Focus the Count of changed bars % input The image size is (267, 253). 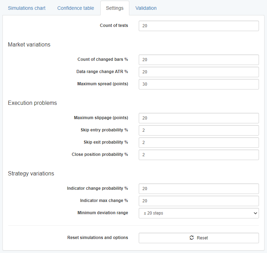pos(199,60)
